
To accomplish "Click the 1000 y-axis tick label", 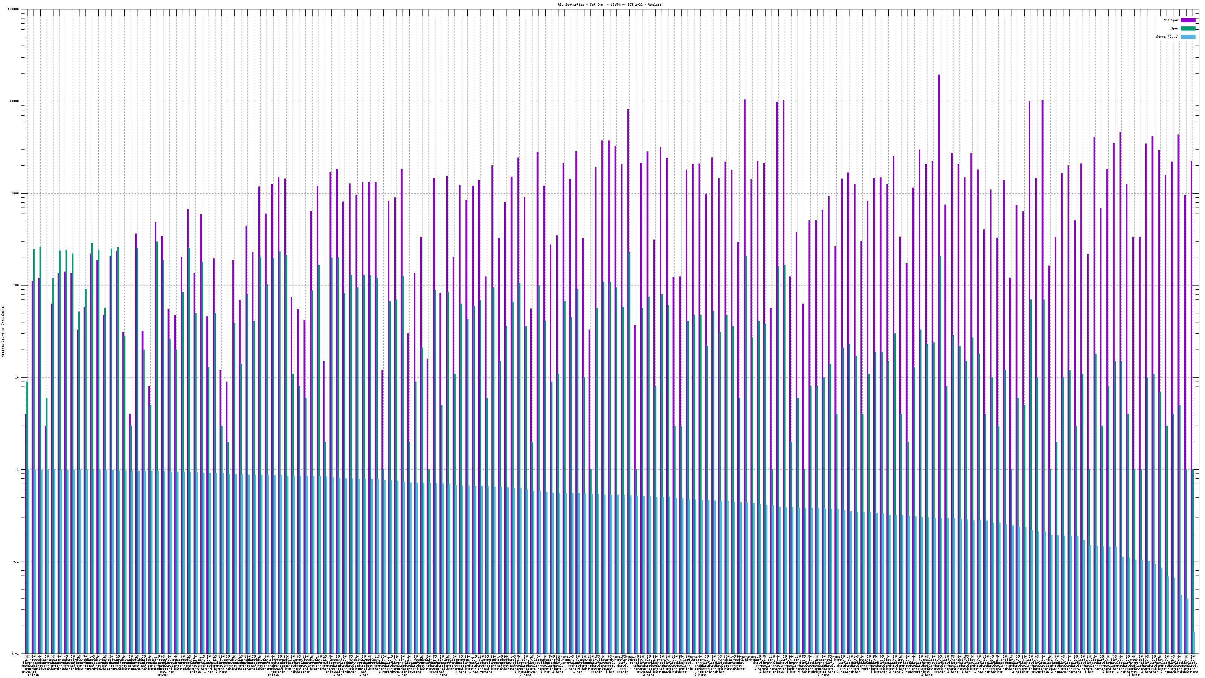I will [16, 193].
